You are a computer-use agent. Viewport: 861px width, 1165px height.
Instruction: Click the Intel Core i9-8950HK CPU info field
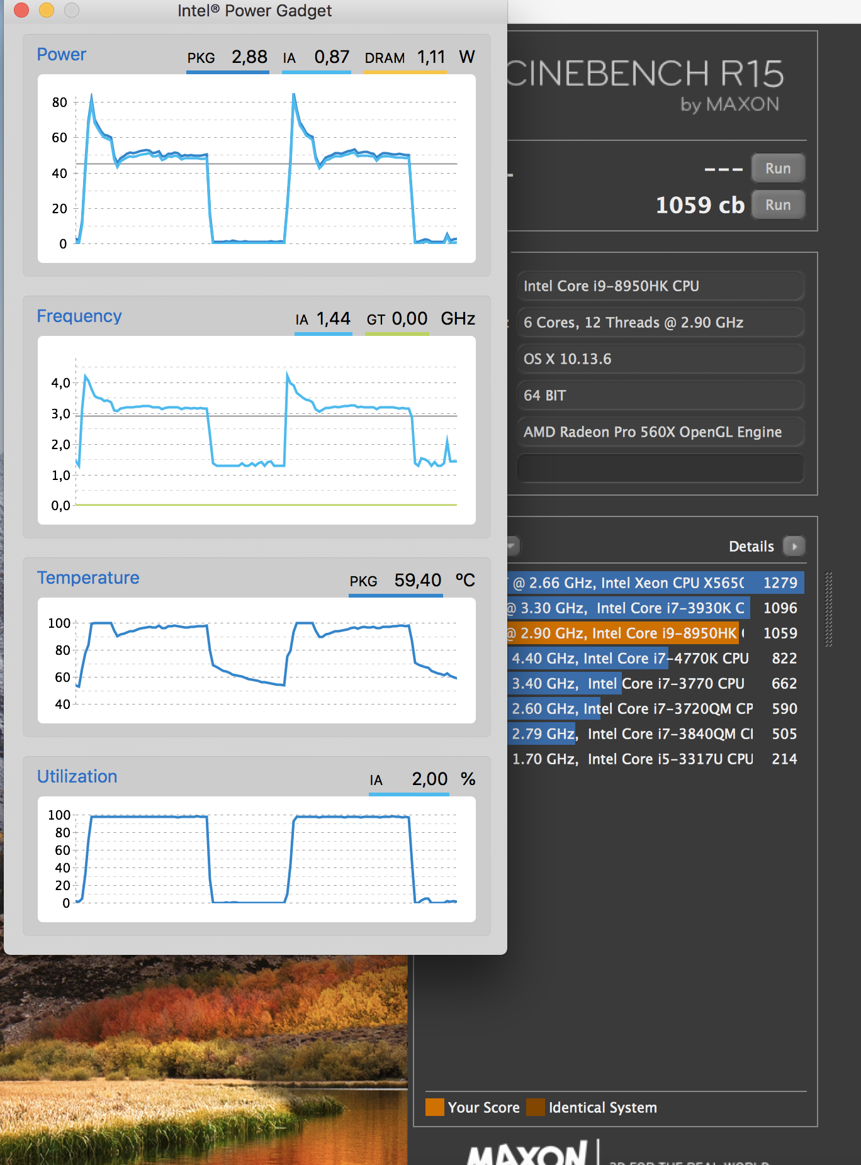(660, 286)
